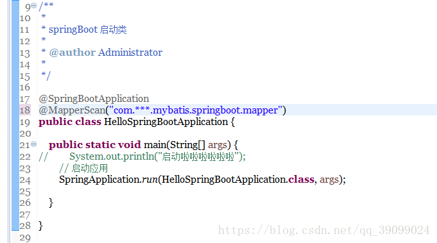Click line number 18 in the gutter
This screenshot has width=437, height=243.
(x=25, y=110)
